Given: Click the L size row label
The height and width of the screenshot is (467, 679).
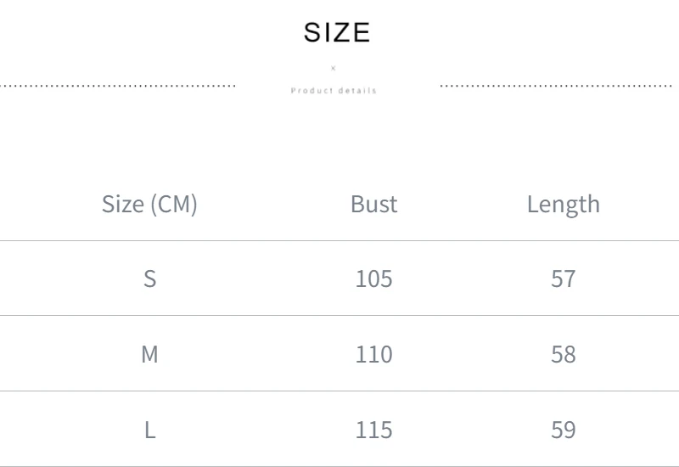Looking at the screenshot, I should pos(150,430).
